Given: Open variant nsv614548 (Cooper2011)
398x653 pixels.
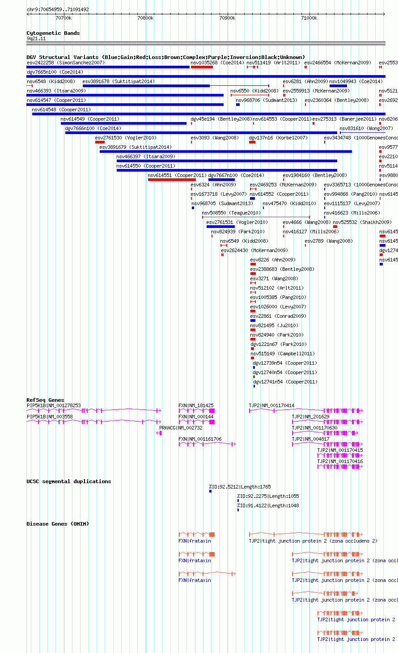Looking at the screenshot, I should [x=61, y=110].
